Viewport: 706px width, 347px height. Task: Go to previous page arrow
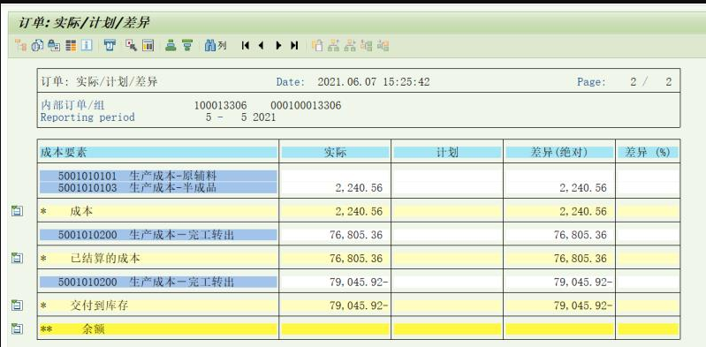coord(262,45)
